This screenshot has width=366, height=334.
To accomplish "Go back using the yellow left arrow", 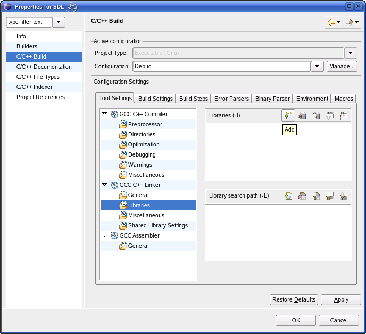I will click(x=331, y=22).
